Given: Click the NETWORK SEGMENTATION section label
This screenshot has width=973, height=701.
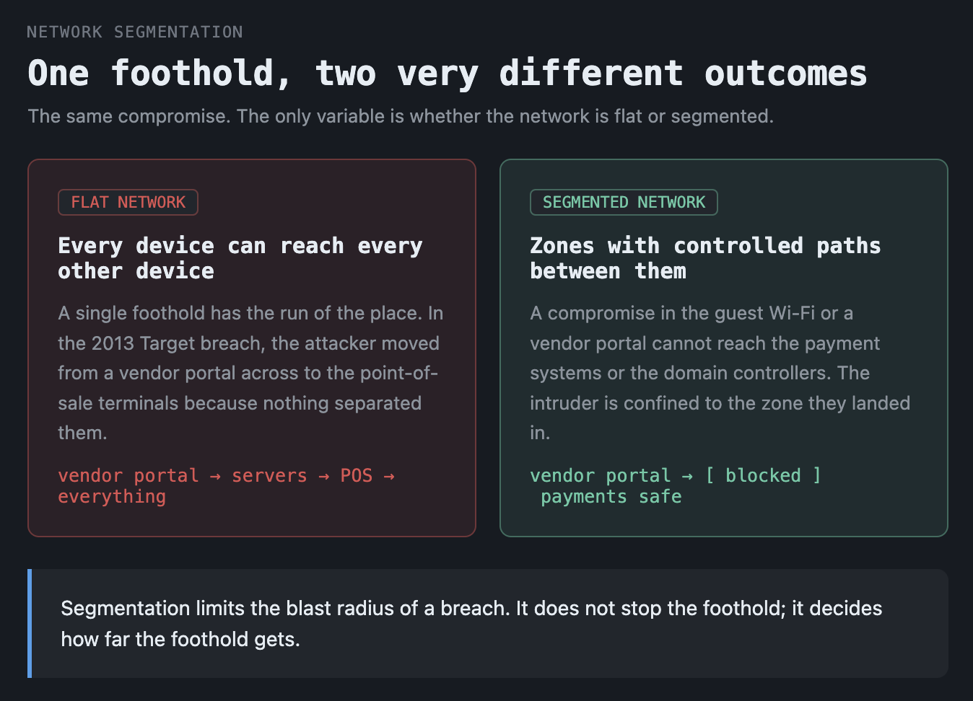Looking at the screenshot, I should pyautogui.click(x=135, y=32).
